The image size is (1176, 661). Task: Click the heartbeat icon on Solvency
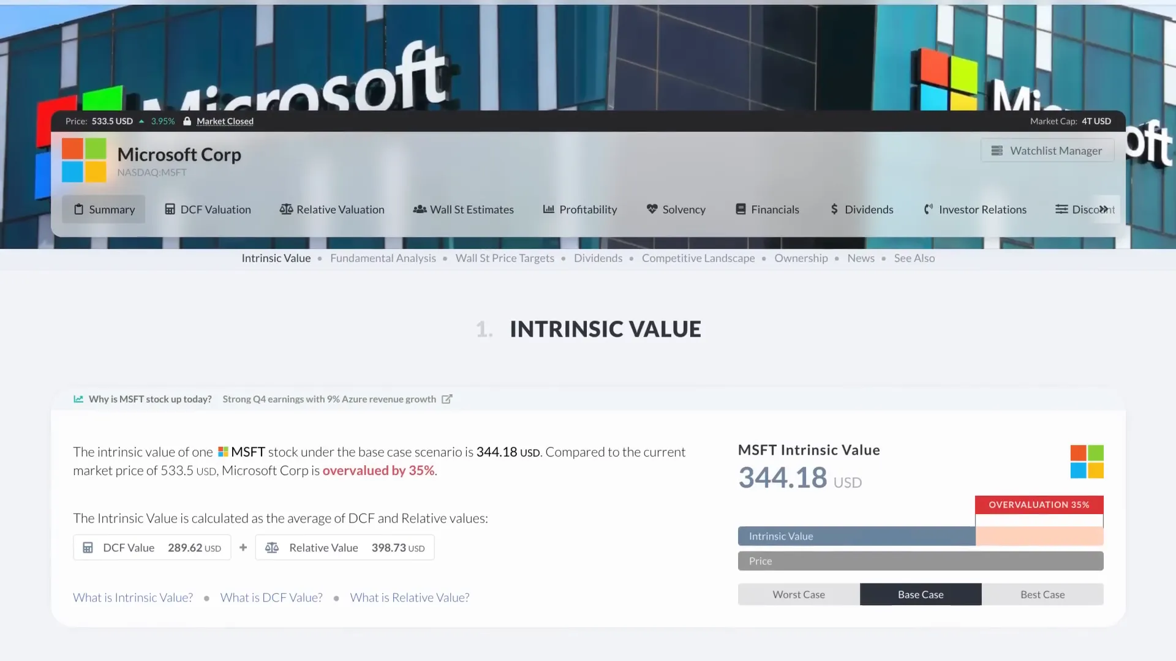652,209
